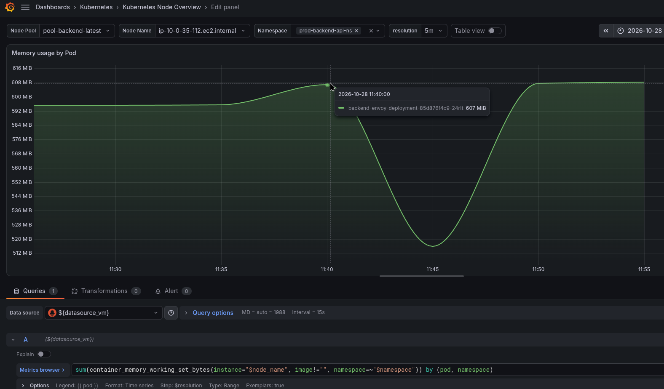Click the Step: $resolution option text
664x389 pixels.
(x=181, y=386)
